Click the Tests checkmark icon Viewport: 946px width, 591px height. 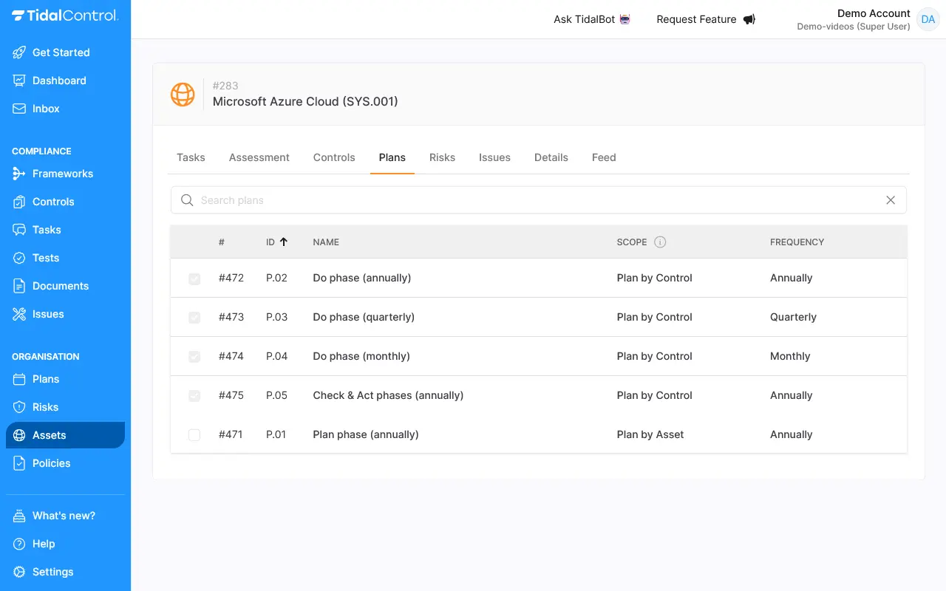tap(19, 258)
